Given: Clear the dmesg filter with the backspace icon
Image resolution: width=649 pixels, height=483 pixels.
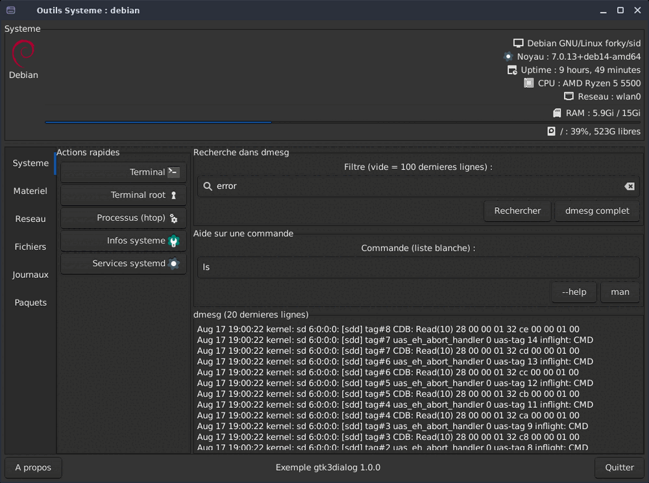Looking at the screenshot, I should tap(629, 186).
